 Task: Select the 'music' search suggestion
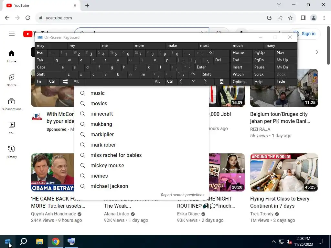[x=142, y=93]
